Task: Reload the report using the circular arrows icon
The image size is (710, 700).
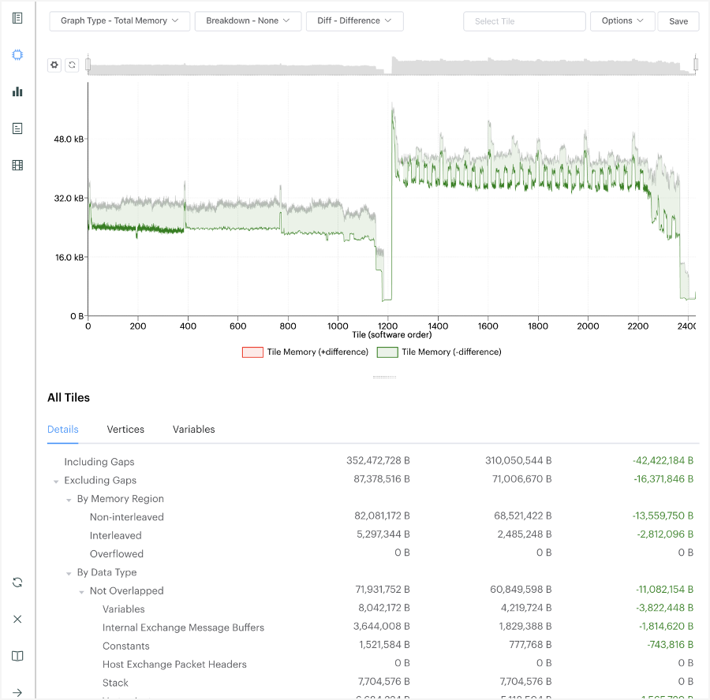Action: coord(17,582)
